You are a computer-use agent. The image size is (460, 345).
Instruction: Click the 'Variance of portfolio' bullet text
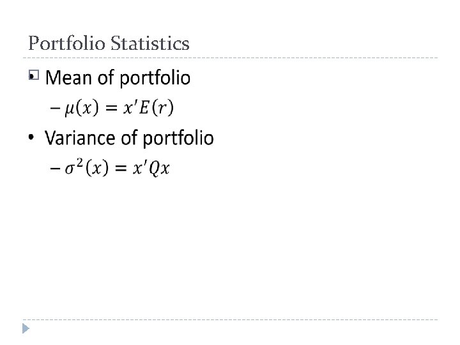tap(129, 138)
